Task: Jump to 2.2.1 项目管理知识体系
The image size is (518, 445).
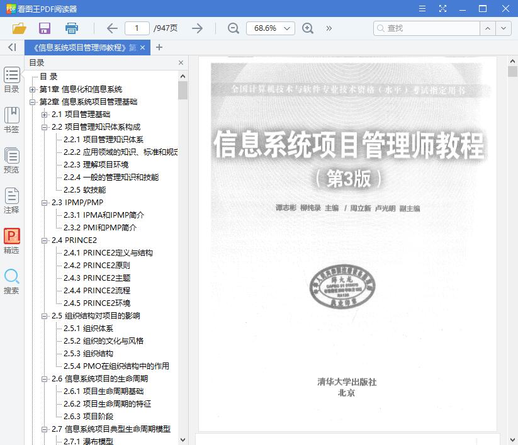Action: [103, 139]
